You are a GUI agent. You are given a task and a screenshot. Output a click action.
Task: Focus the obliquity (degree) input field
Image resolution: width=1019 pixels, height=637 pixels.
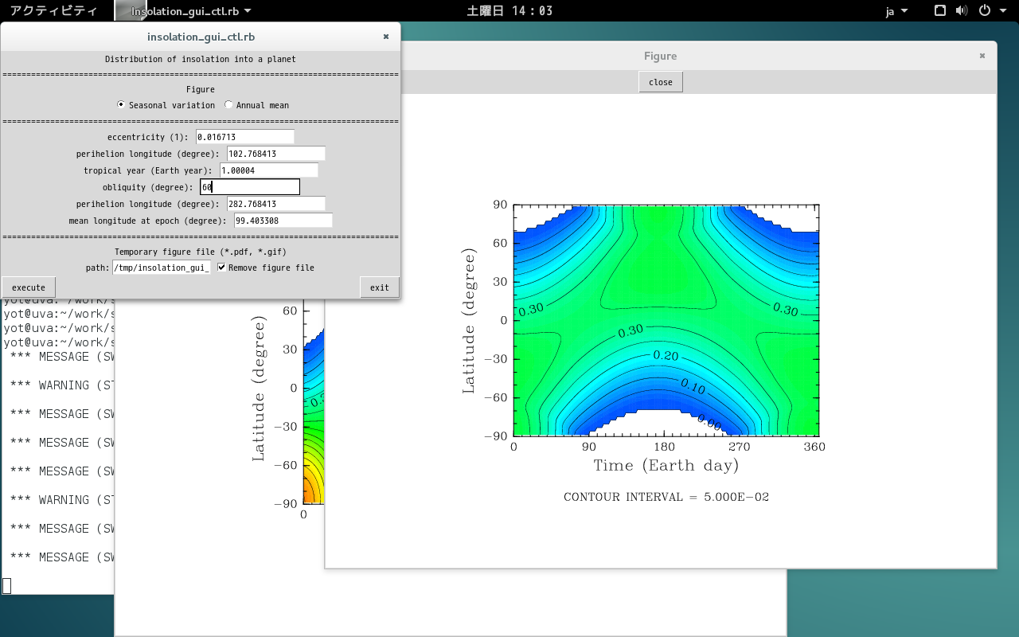[250, 187]
